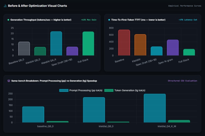Viewport: 205px width, 136px height.
Task: Click the Spec N-gram axis label
Action: click(x=166, y=61)
